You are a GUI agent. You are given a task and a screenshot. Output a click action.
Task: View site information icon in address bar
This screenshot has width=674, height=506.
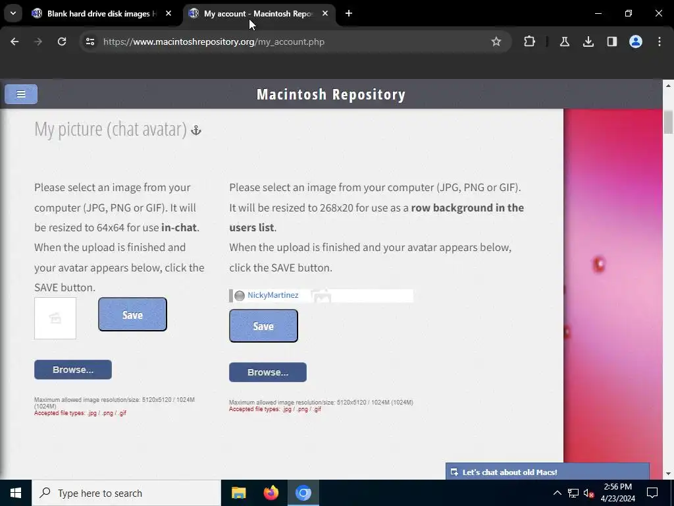[90, 42]
